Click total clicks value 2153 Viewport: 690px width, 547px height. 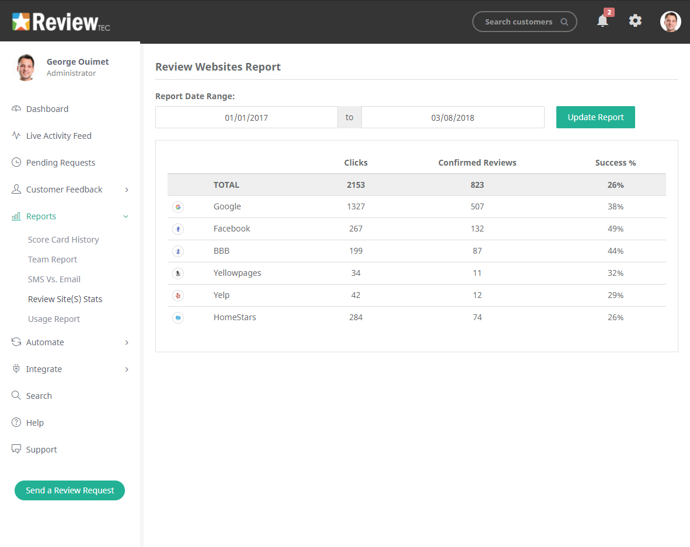356,185
